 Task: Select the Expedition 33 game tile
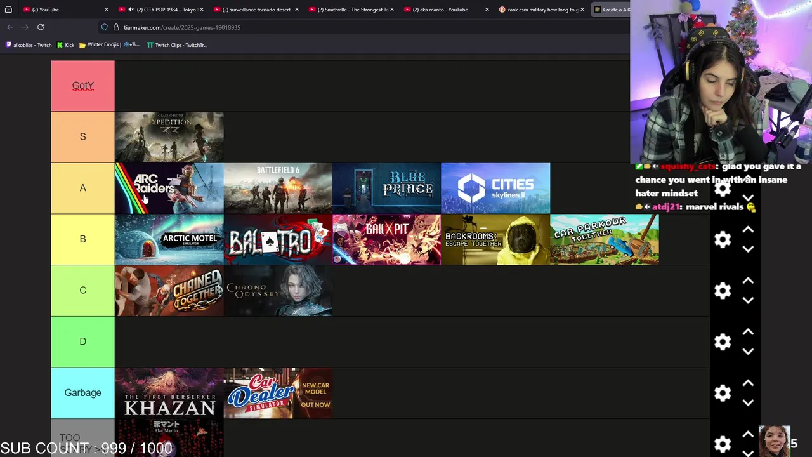click(169, 137)
